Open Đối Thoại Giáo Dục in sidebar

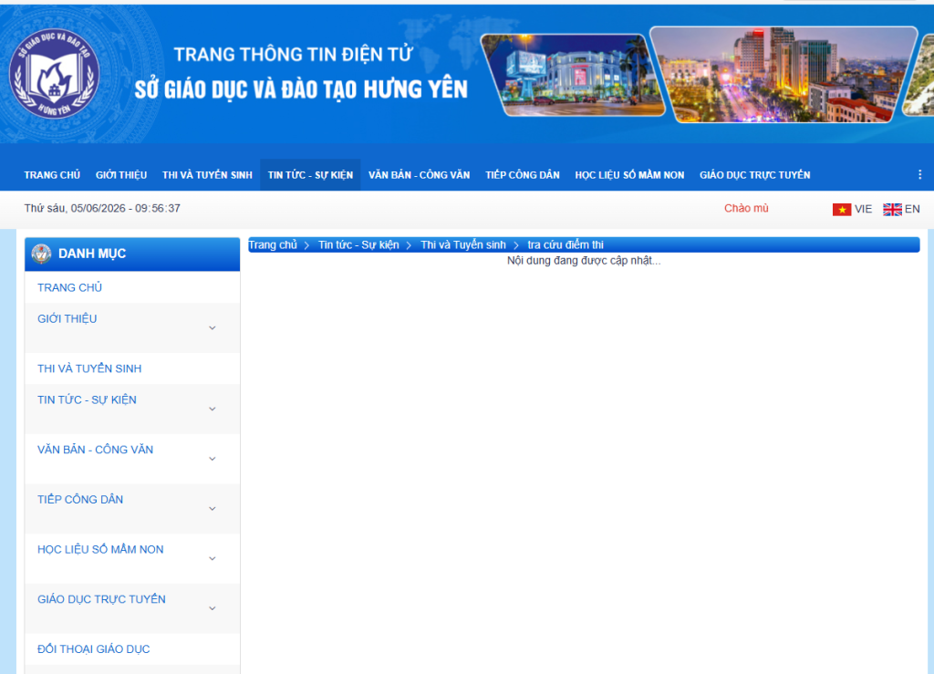tap(94, 649)
